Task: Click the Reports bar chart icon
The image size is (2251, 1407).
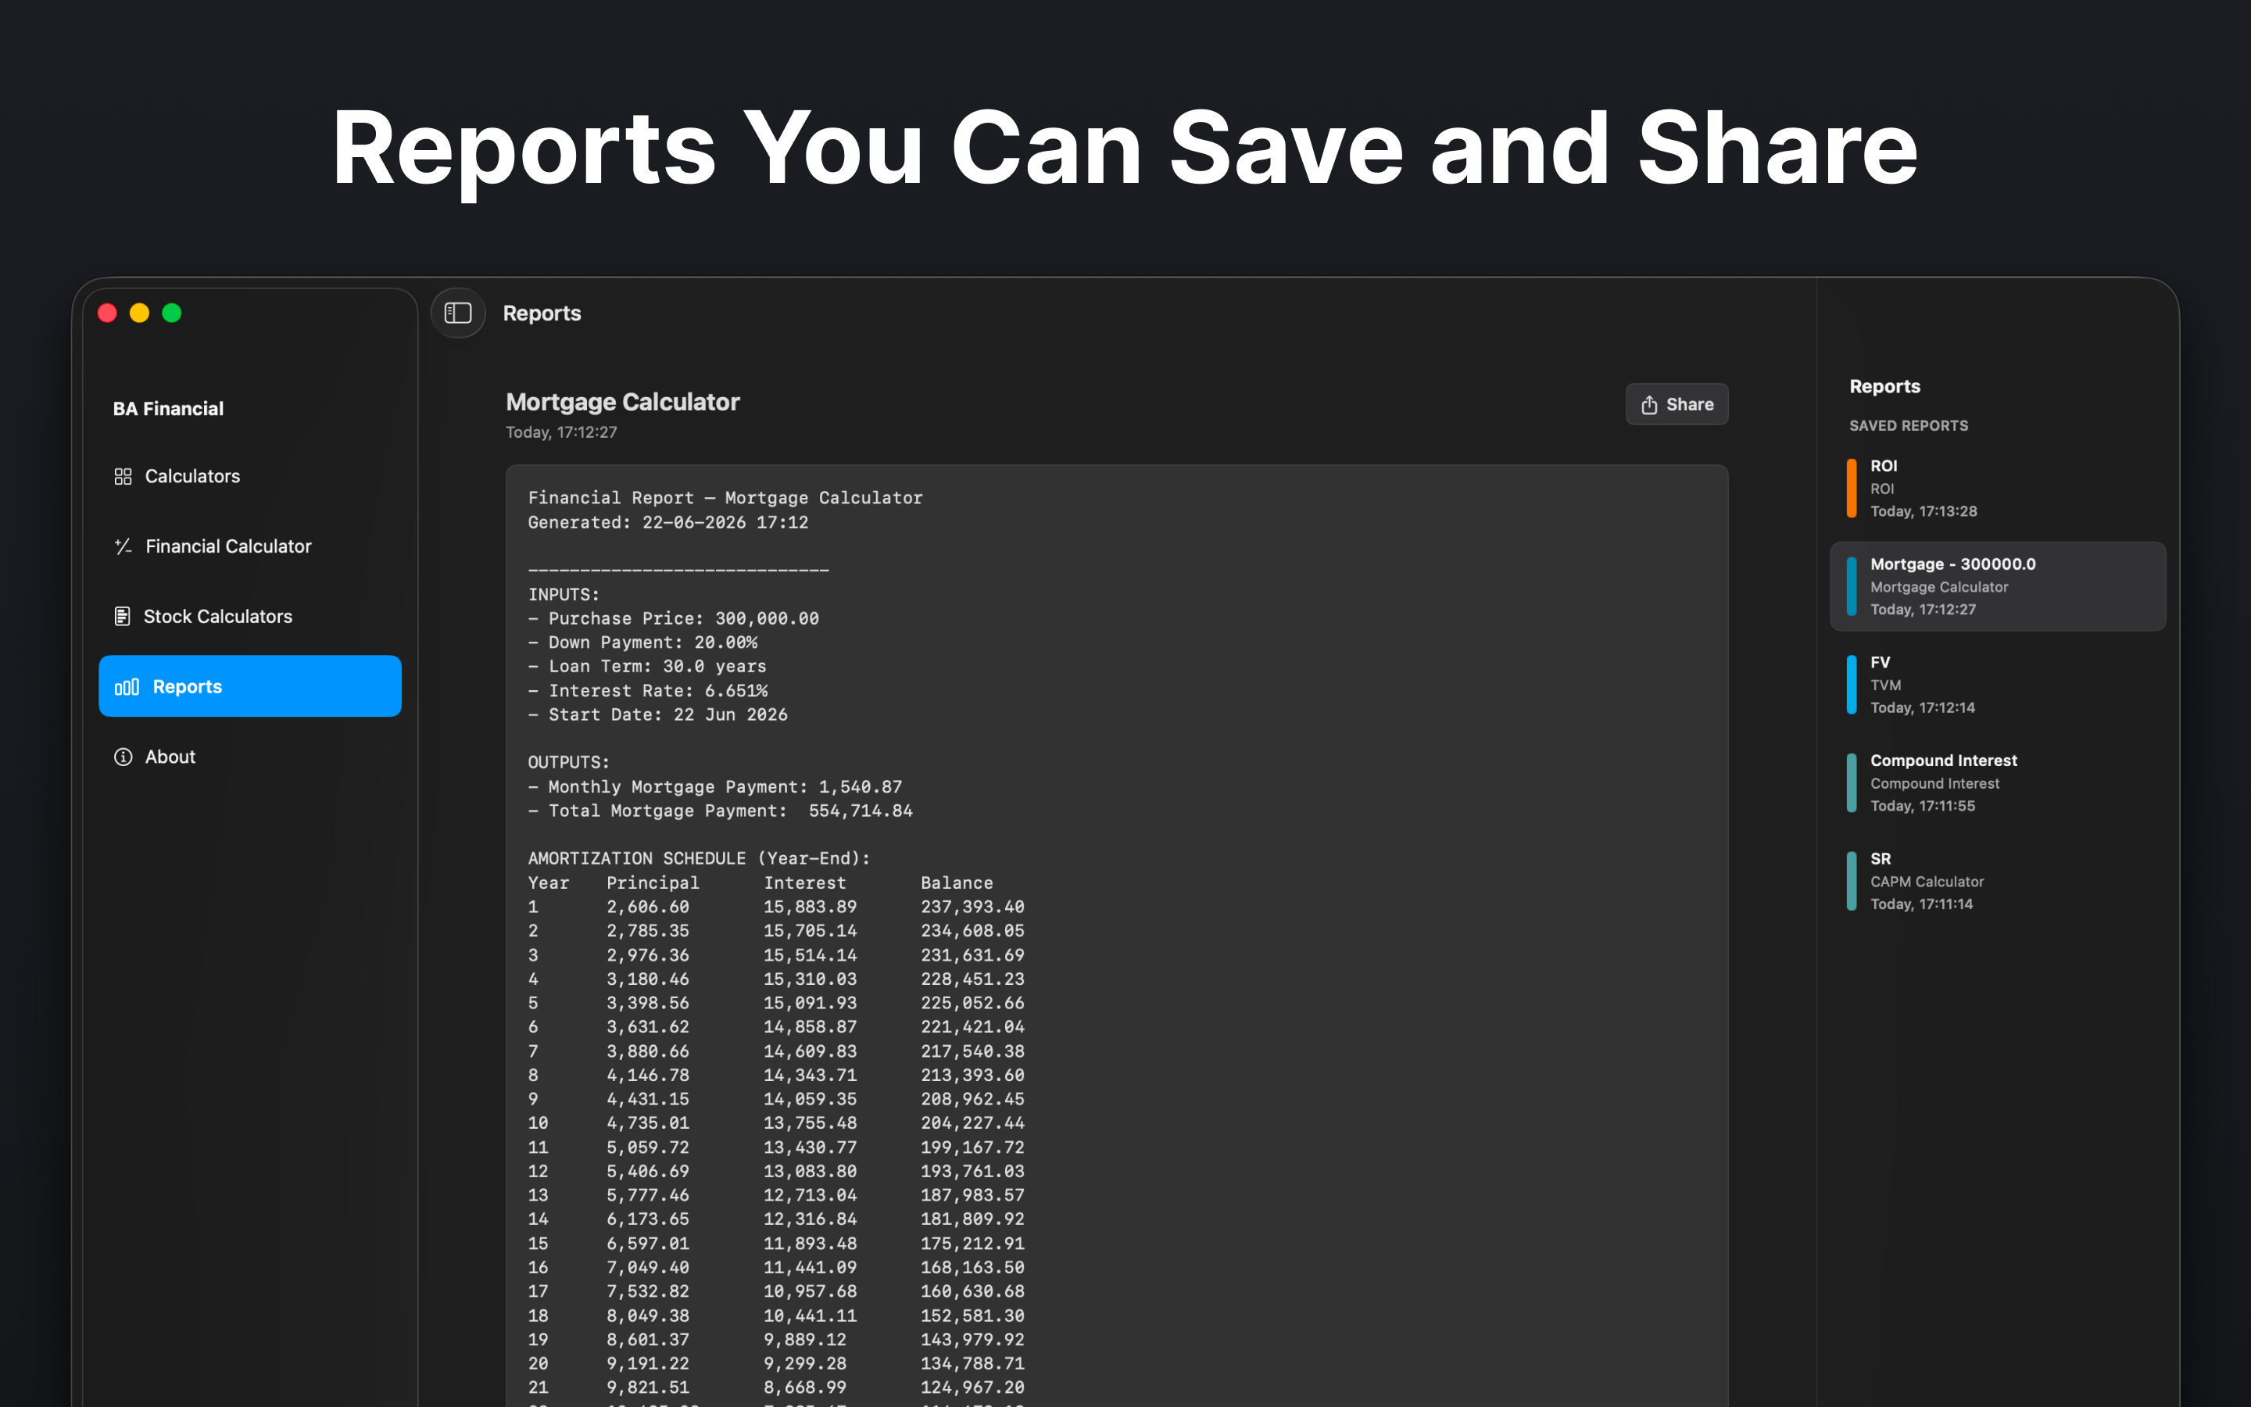Action: coord(127,687)
